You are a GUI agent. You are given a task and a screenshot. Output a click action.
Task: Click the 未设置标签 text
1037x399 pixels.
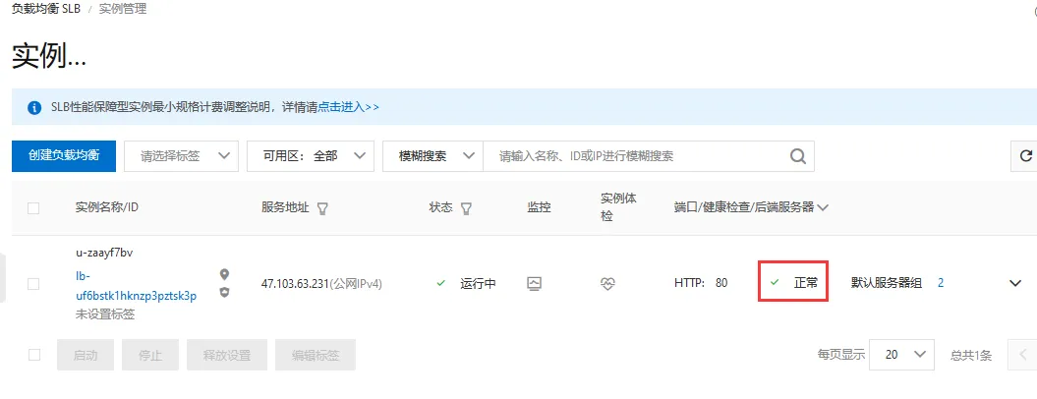(x=105, y=314)
